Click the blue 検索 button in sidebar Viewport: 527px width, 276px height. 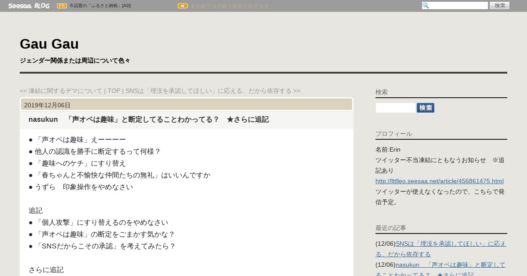coord(426,108)
